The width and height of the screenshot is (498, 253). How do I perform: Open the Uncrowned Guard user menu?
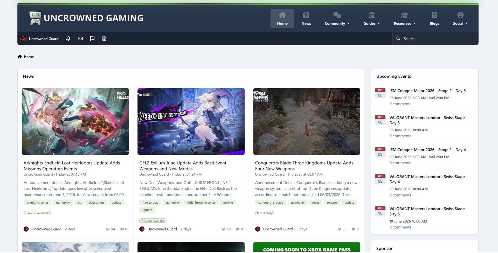coord(40,39)
